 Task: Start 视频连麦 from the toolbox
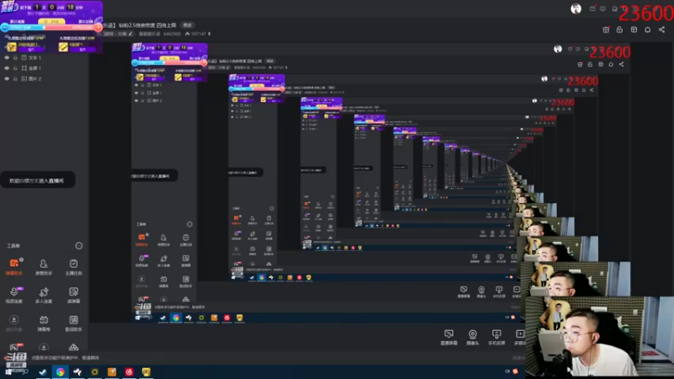[13, 296]
